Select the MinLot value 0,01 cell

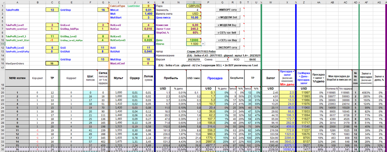148,10
